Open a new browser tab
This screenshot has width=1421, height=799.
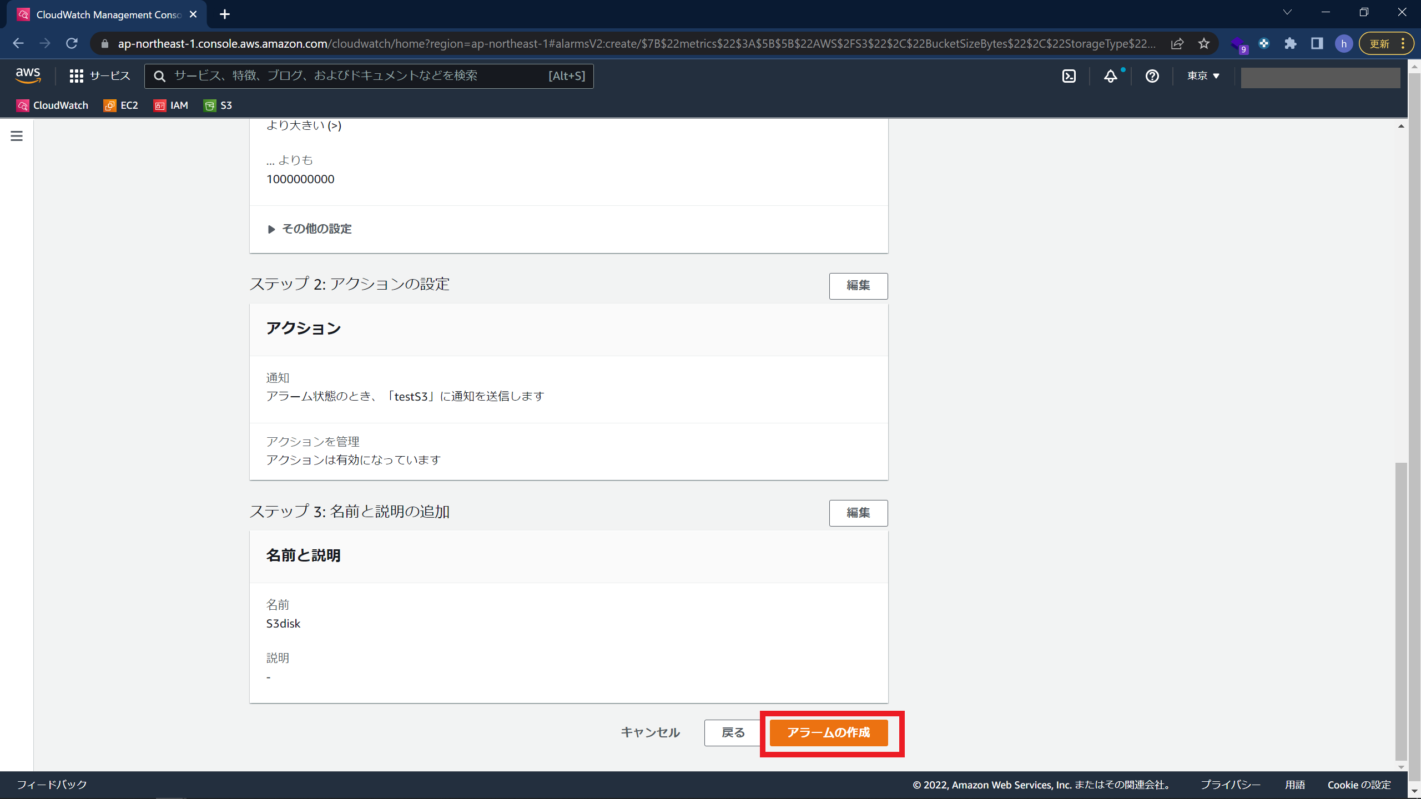pos(225,14)
